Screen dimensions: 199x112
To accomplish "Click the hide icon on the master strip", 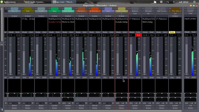I will coord(195,8).
